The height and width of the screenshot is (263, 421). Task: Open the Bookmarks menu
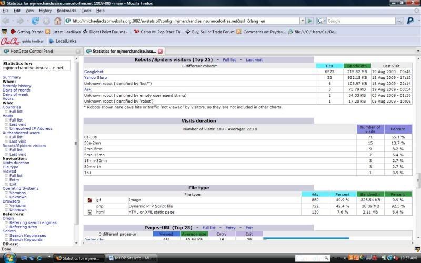click(x=67, y=11)
